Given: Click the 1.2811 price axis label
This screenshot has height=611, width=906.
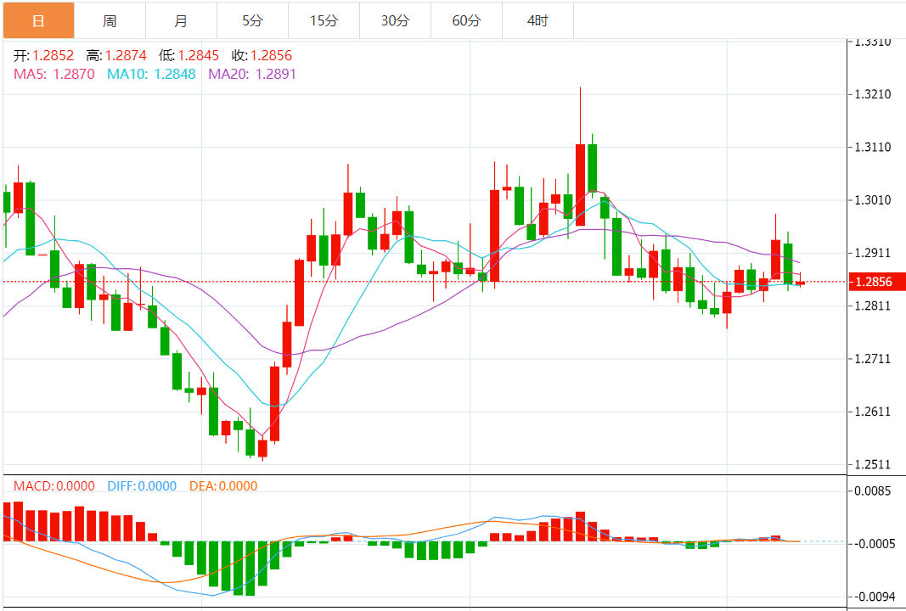Looking at the screenshot, I should coord(873,305).
